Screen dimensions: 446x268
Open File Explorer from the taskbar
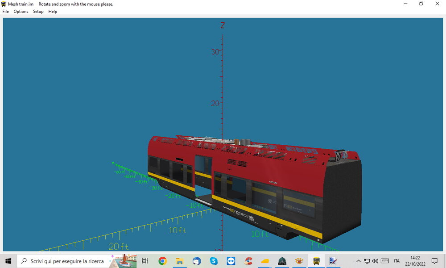point(179,261)
